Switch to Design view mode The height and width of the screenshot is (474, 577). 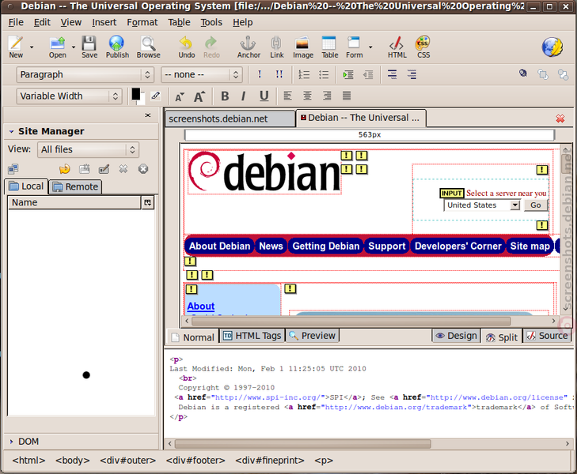pyautogui.click(x=457, y=336)
